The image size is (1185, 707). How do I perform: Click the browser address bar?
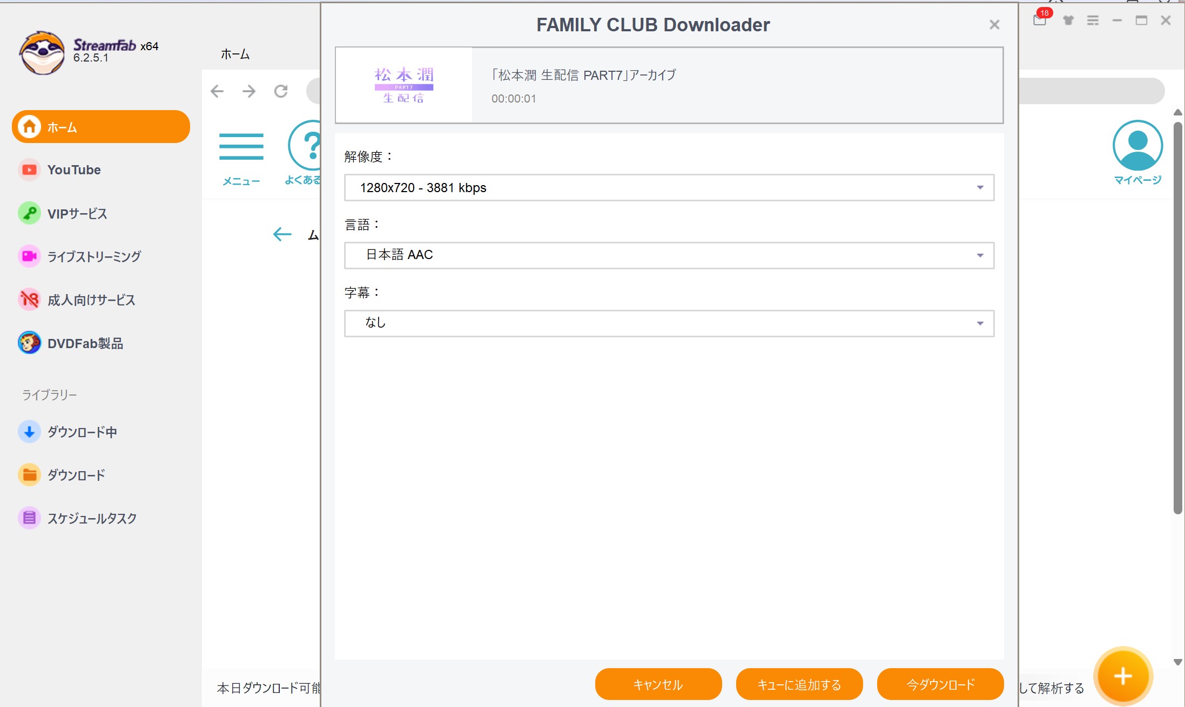[1091, 91]
